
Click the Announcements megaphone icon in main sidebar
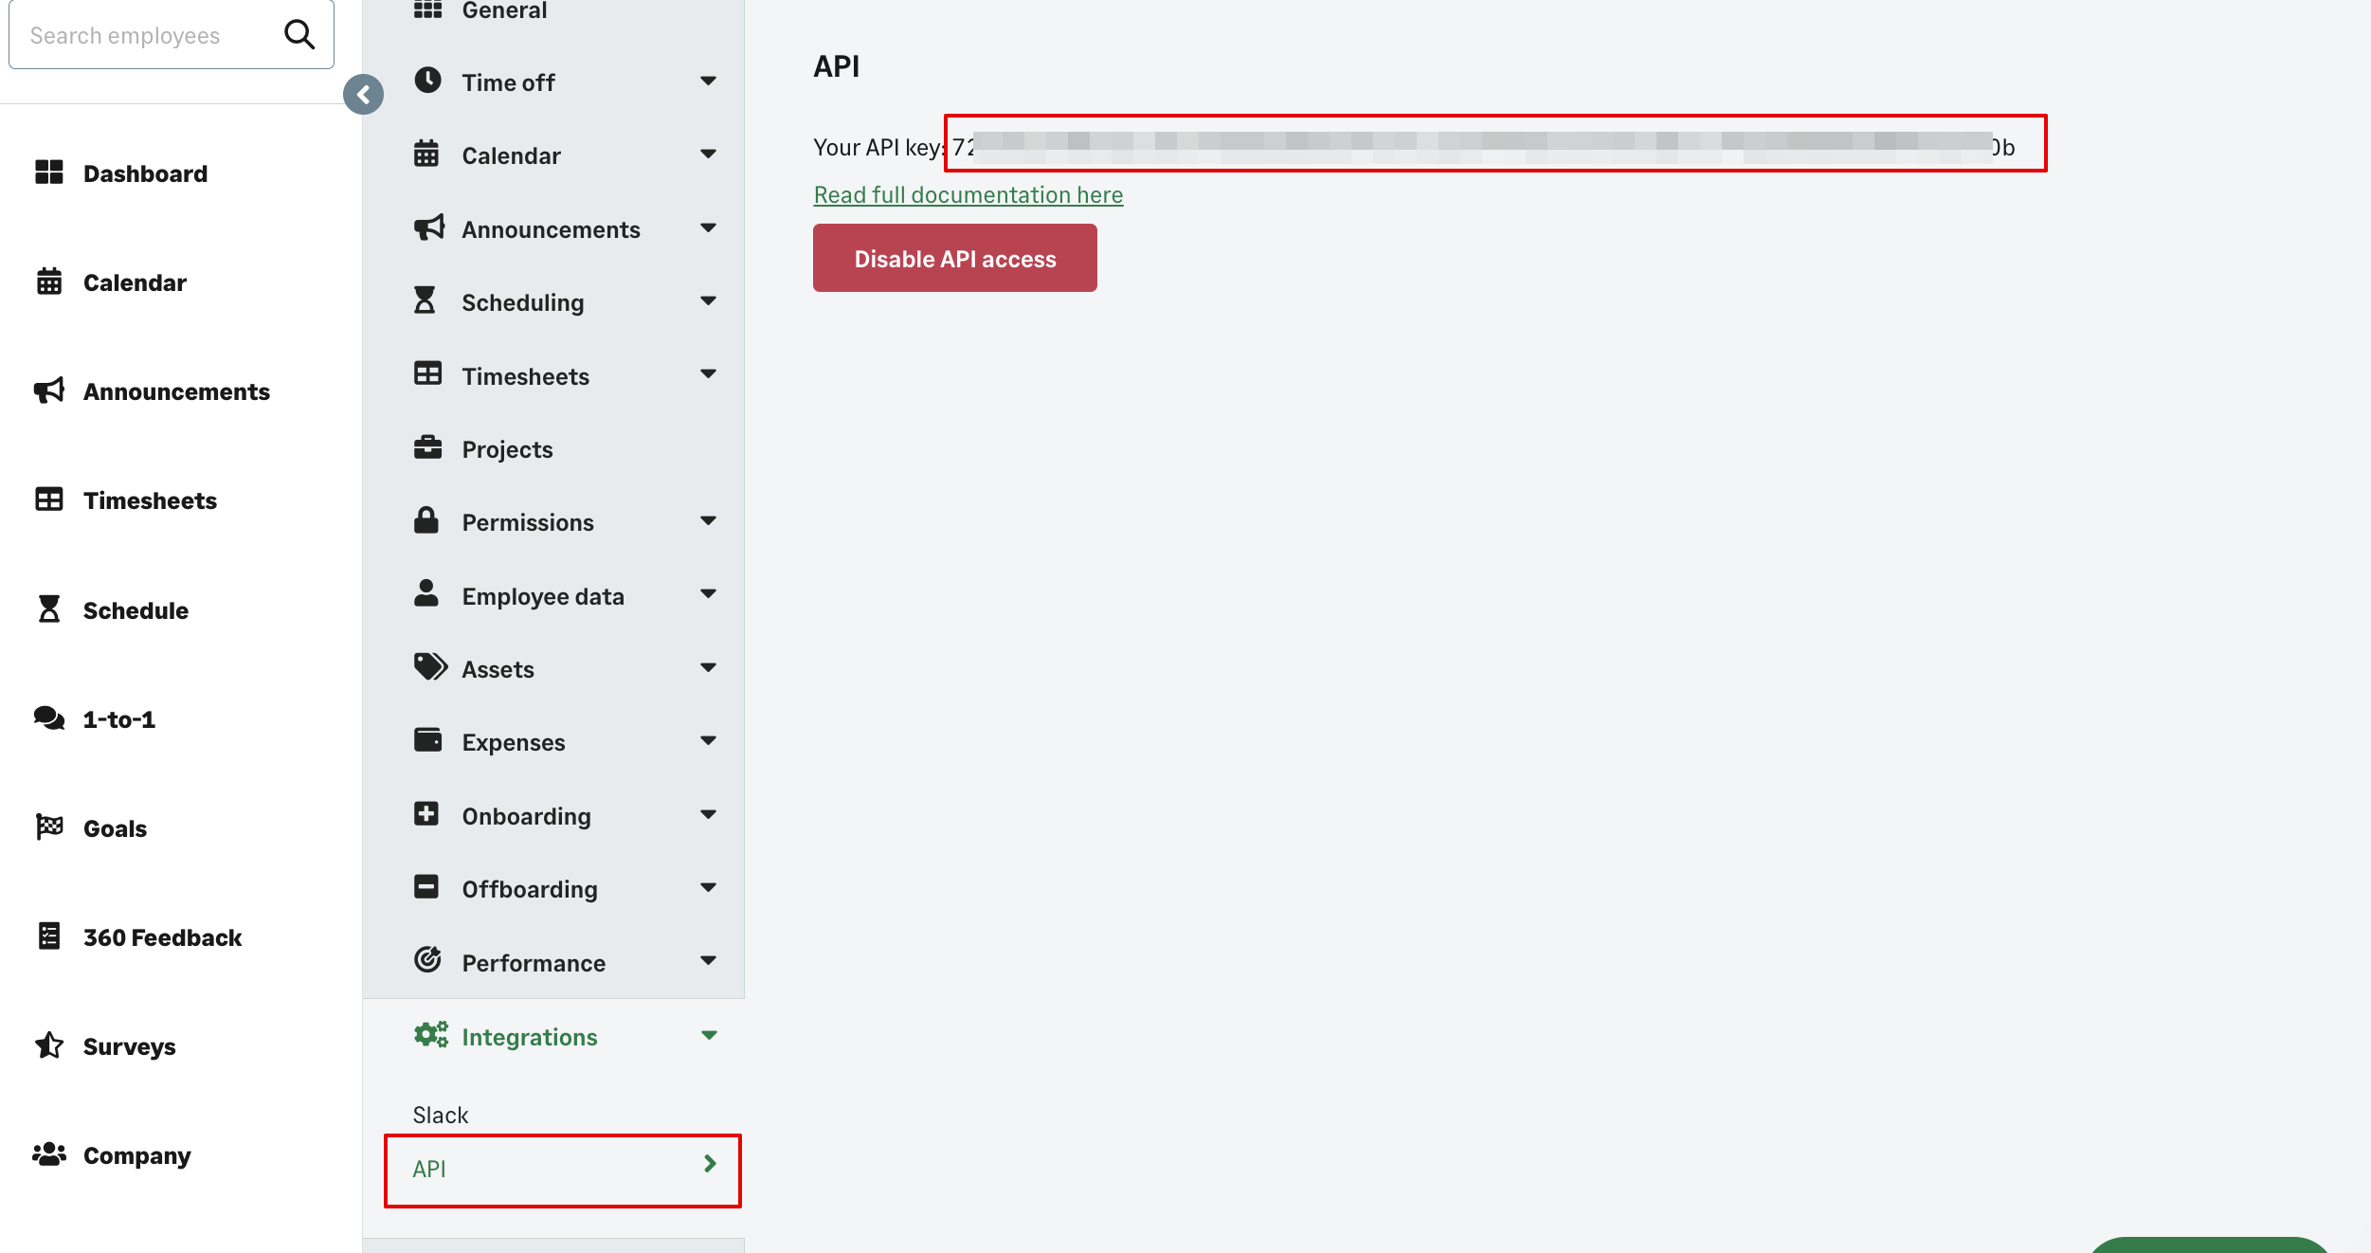(49, 390)
